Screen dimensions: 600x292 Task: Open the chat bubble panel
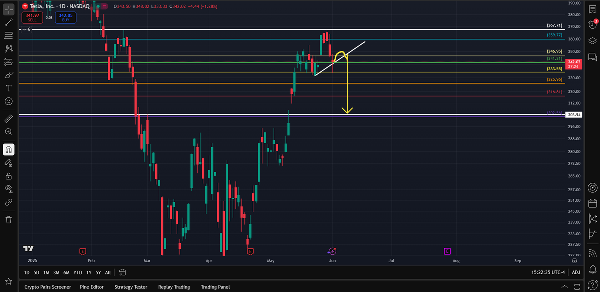coord(593,56)
